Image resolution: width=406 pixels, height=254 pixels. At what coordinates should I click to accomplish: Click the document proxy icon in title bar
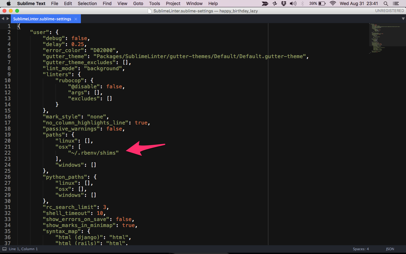click(150, 10)
